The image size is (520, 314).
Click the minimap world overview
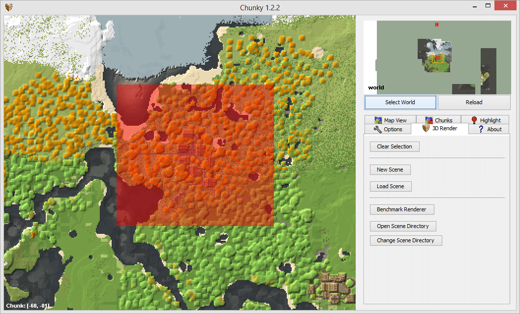(x=437, y=57)
